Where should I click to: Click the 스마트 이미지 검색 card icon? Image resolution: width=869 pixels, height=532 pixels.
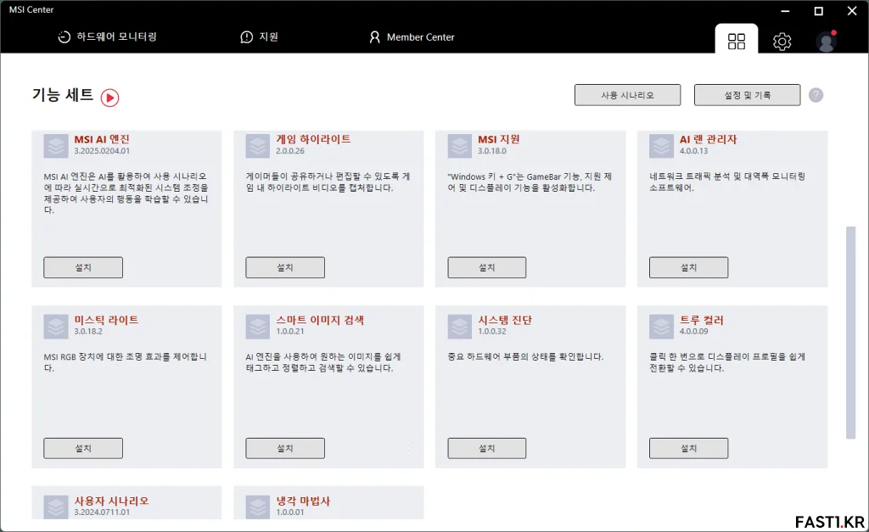point(258,327)
